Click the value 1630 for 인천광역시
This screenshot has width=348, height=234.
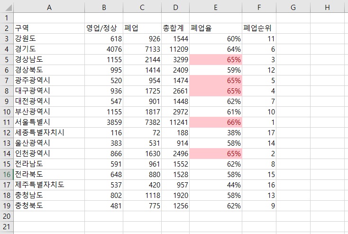point(142,154)
